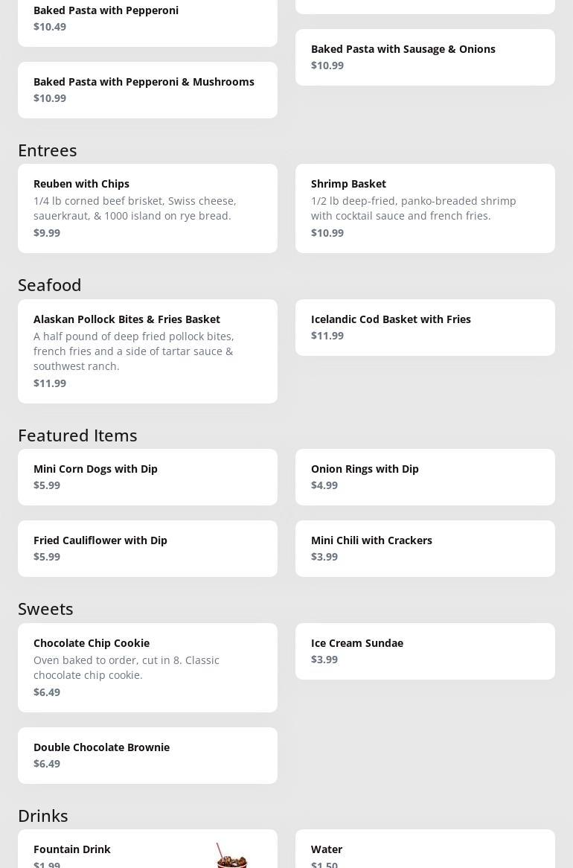Select Mini Corn Dogs with Dip
This screenshot has height=868, width=573.
pyautogui.click(x=147, y=477)
